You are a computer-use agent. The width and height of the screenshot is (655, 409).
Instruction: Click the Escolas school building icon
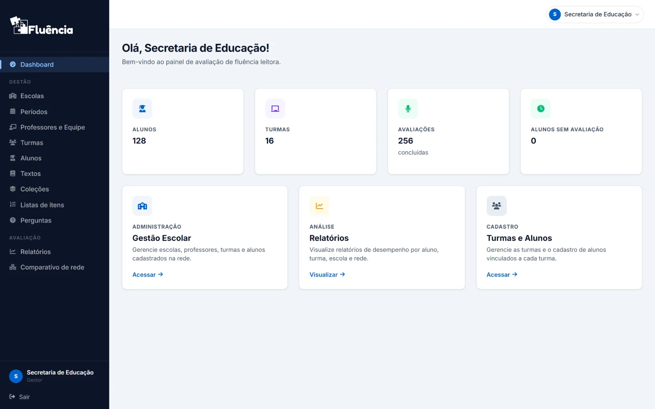coord(13,96)
